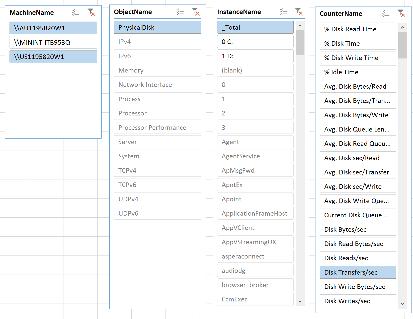Choose System object item
The image size is (413, 319).
click(x=157, y=156)
